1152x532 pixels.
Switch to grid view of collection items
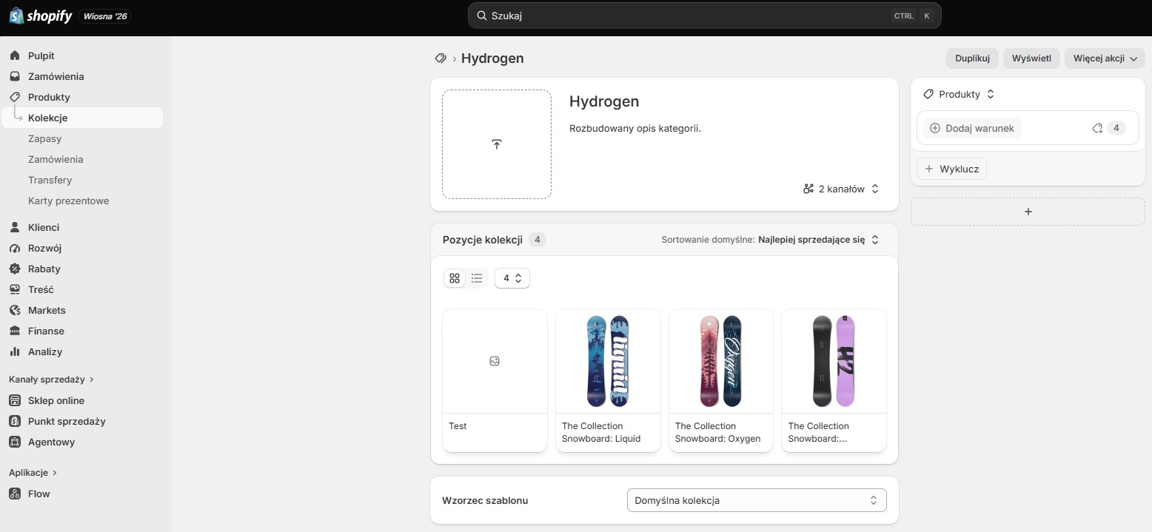(x=455, y=278)
